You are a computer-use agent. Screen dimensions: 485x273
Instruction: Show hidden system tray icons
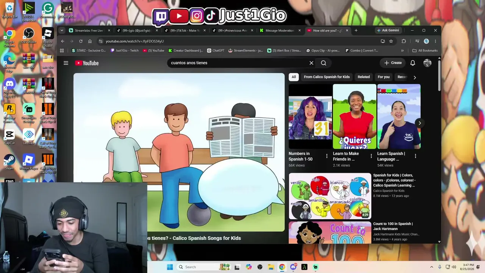[432, 267]
